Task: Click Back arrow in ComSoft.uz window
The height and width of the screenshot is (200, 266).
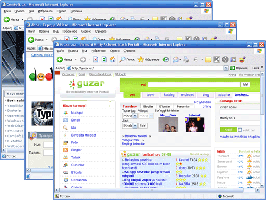Action: point(7,19)
